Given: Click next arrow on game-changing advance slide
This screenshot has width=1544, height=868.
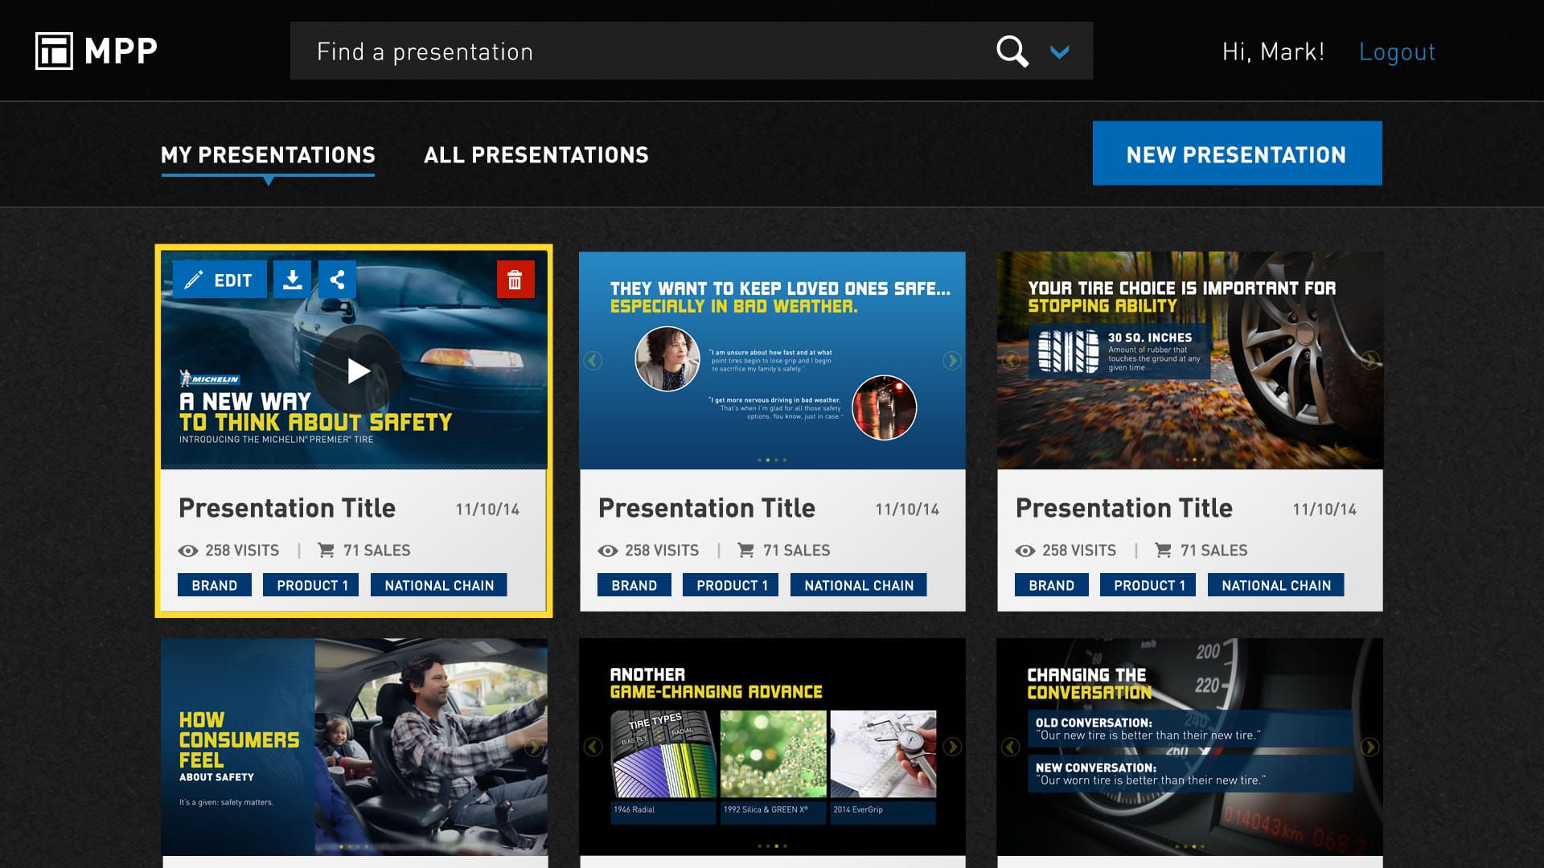Looking at the screenshot, I should (x=951, y=747).
